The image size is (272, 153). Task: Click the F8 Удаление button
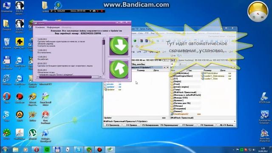pos(207,125)
